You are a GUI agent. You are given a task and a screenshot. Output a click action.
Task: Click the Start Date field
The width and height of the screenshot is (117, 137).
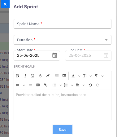click(x=37, y=56)
